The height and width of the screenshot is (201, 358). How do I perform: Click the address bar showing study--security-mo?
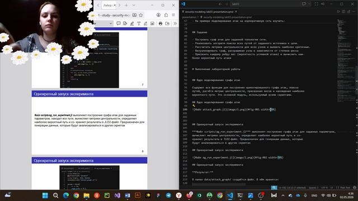coord(114,15)
